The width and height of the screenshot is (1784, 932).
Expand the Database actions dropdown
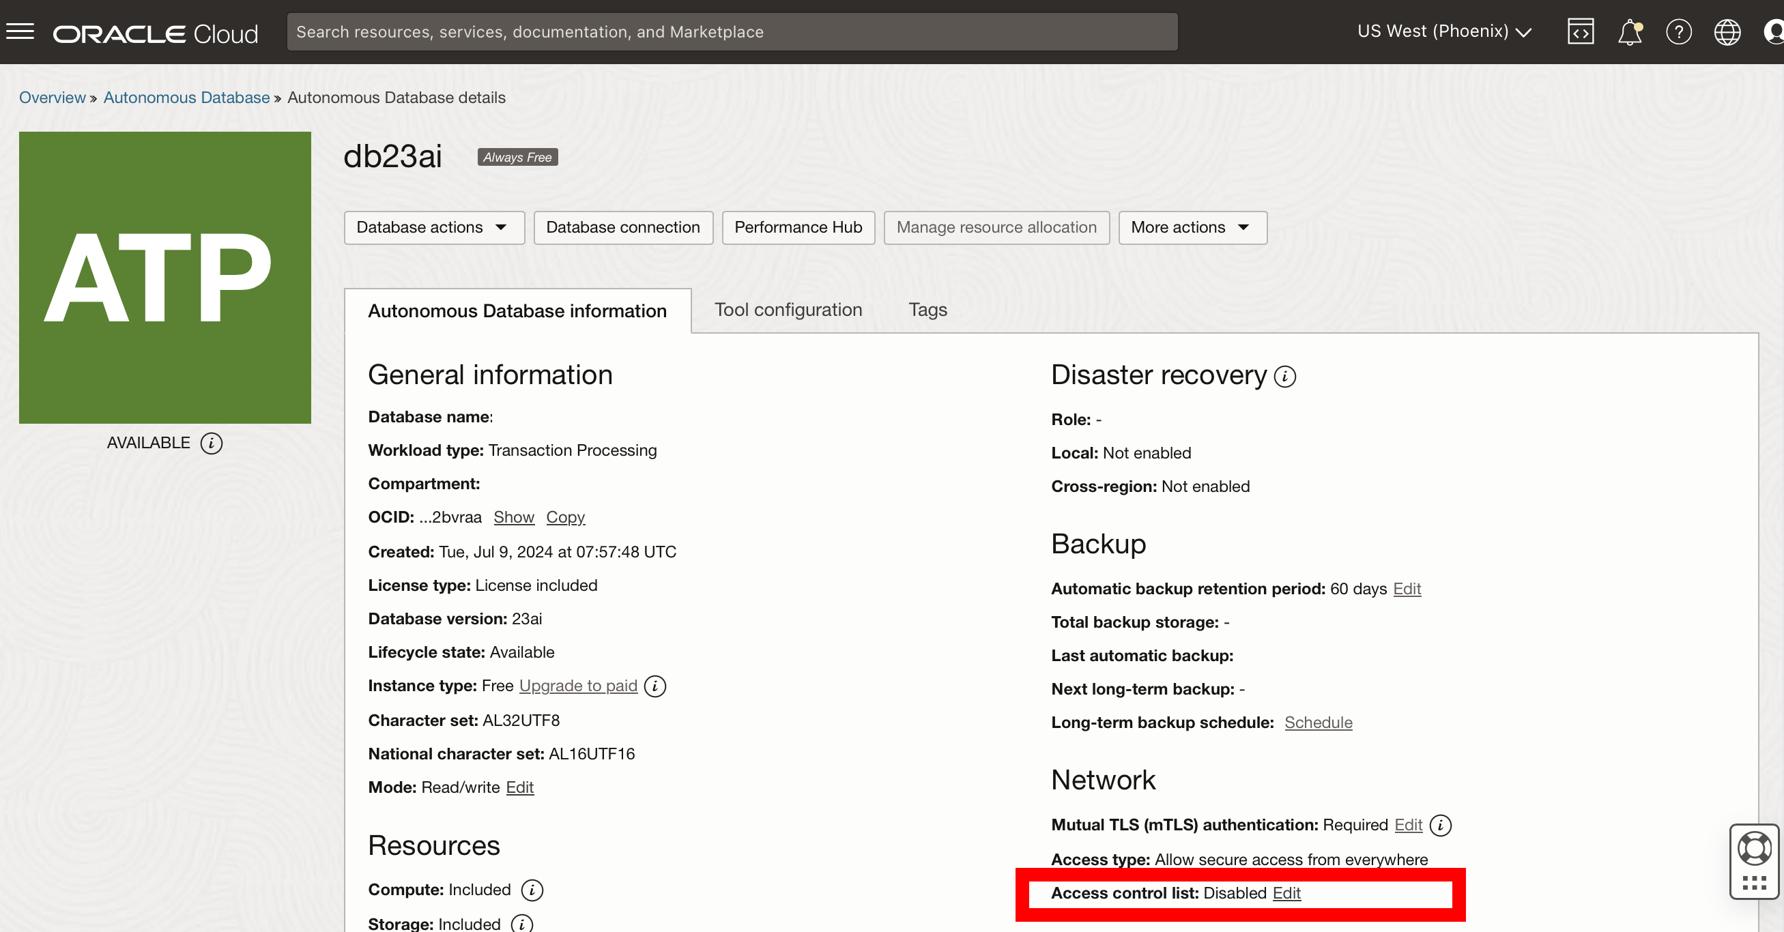pyautogui.click(x=434, y=228)
